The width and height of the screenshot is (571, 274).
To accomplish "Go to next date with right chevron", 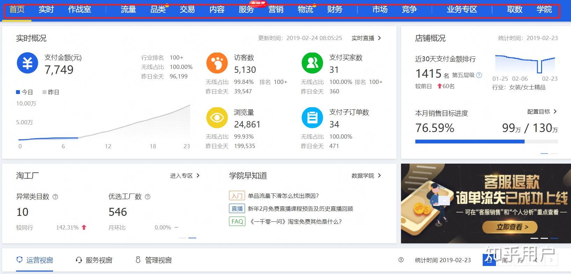I will pos(551,260).
